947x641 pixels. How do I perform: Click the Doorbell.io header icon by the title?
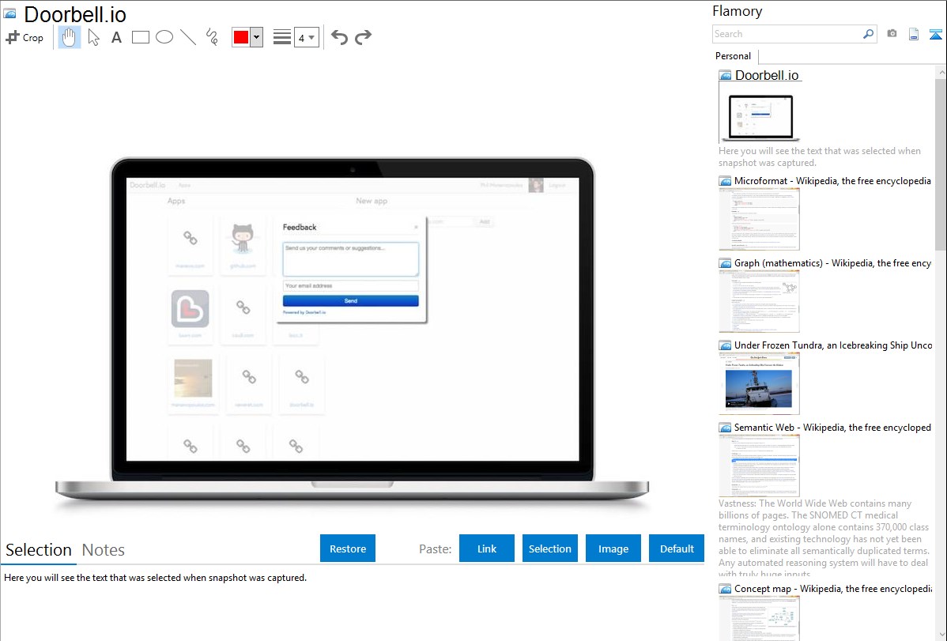(x=9, y=14)
